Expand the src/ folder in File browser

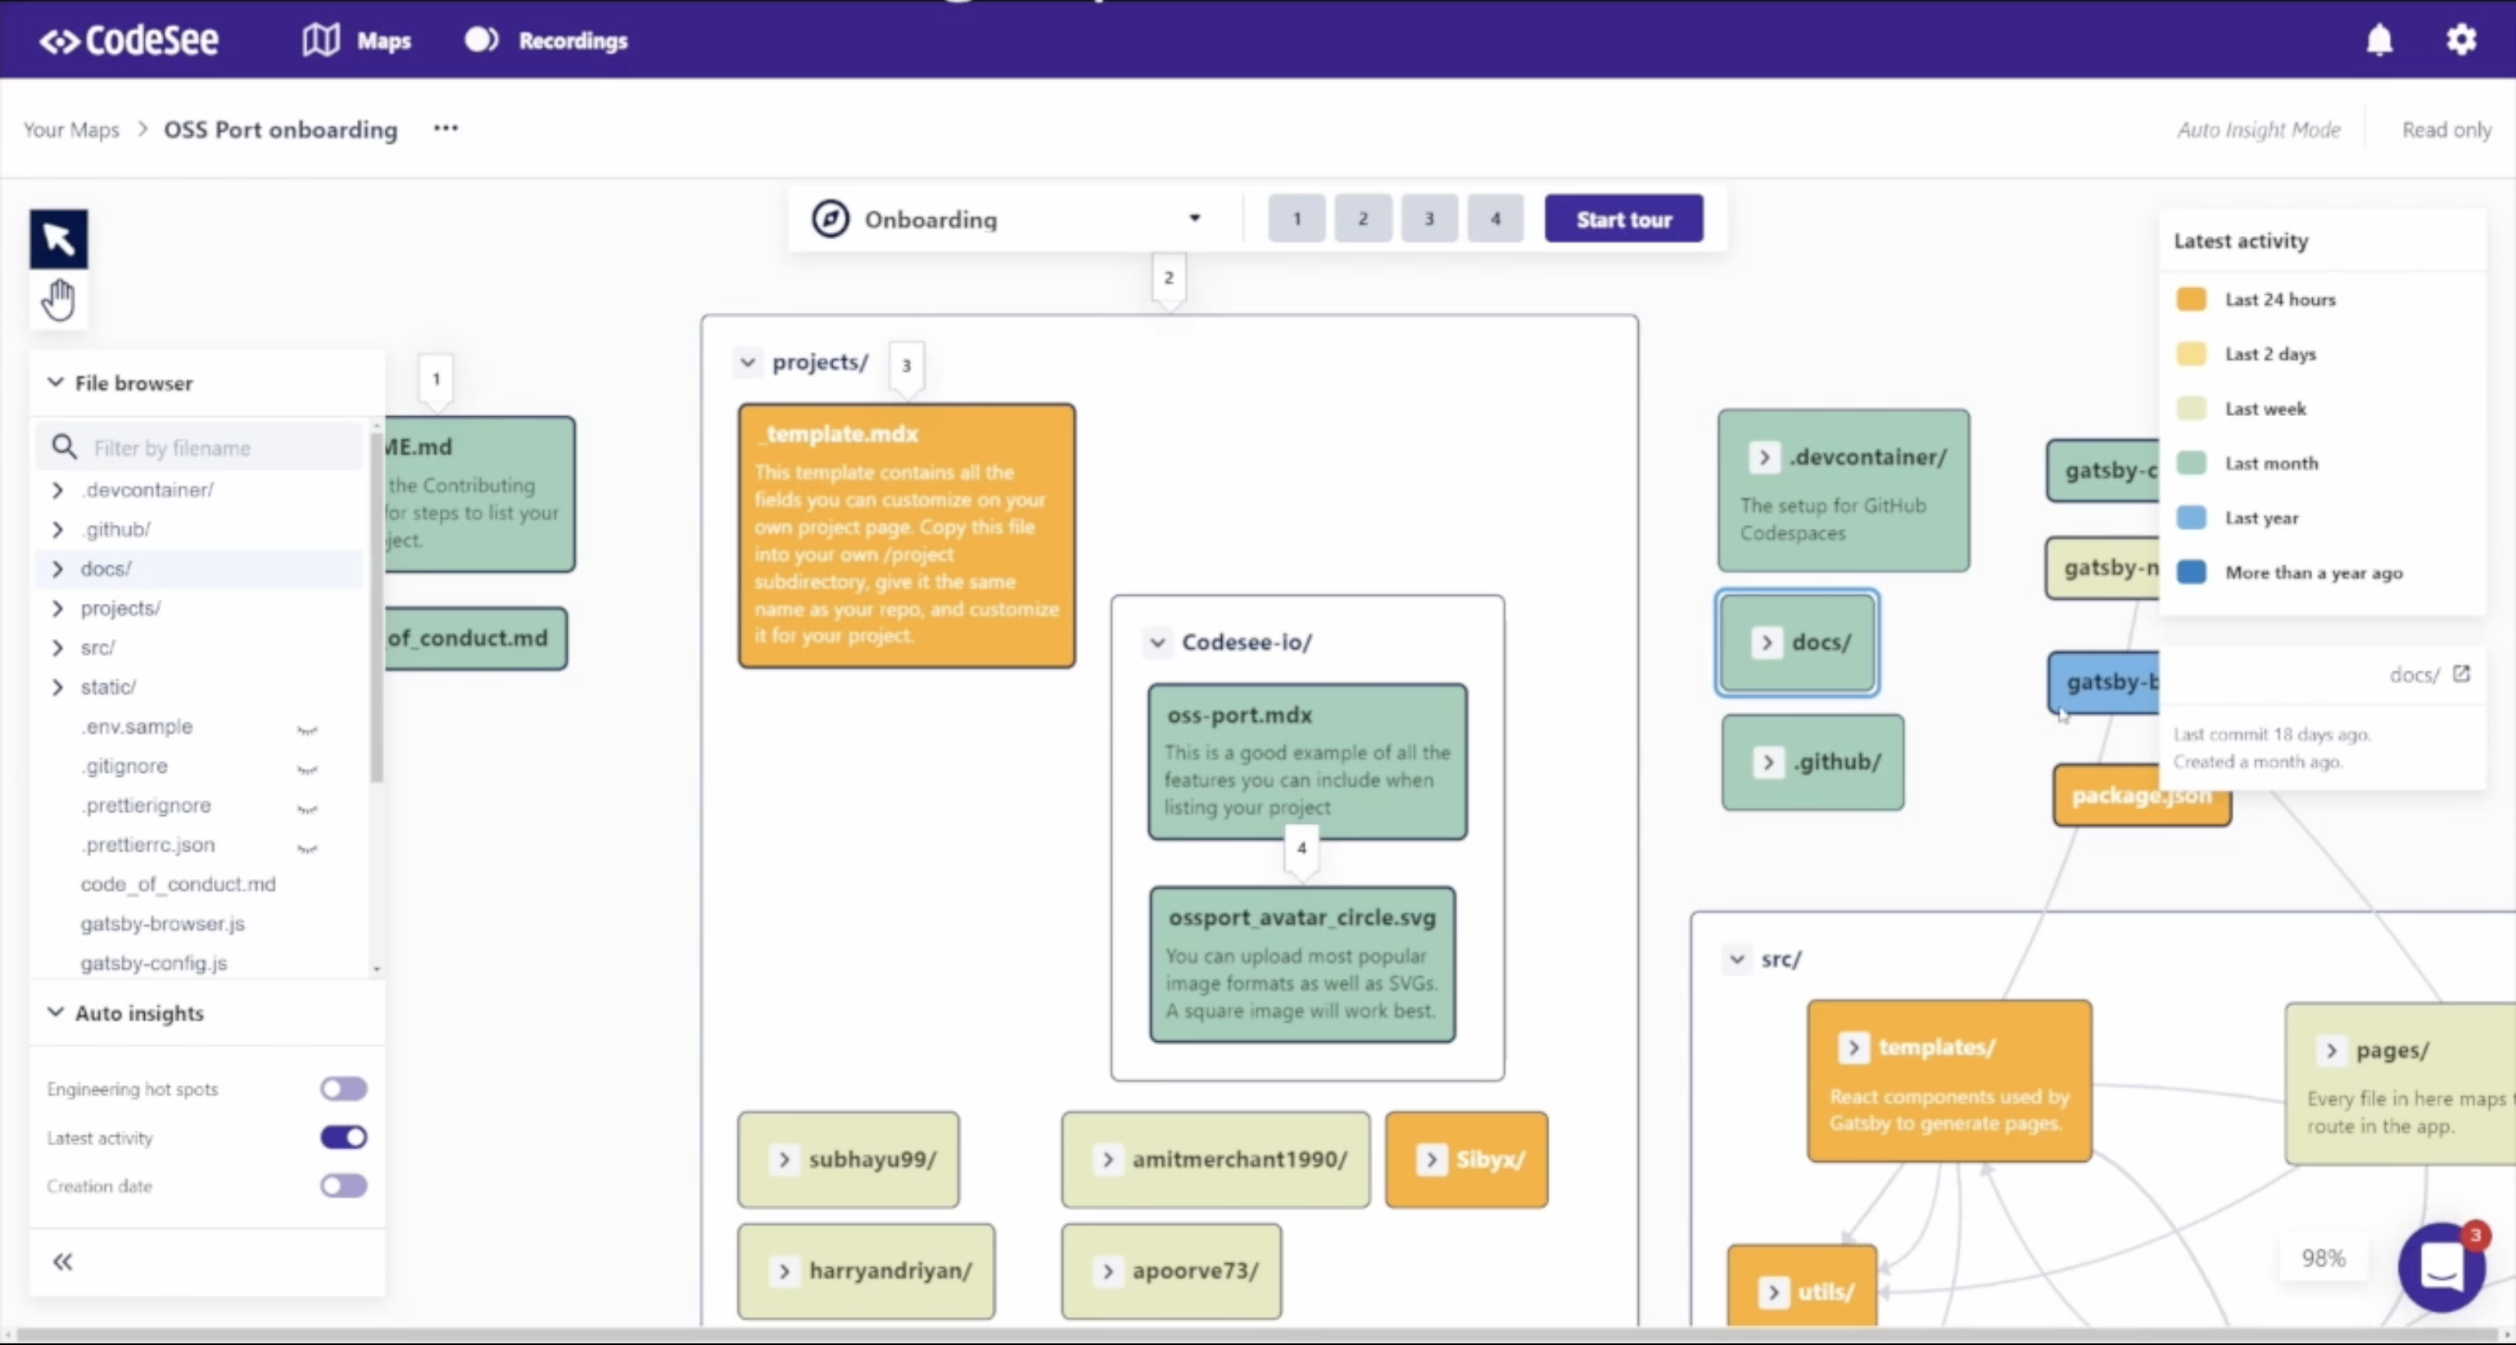point(57,648)
